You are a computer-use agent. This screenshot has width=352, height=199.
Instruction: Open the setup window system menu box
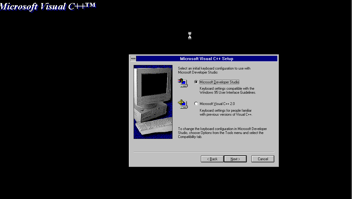coord(133,59)
